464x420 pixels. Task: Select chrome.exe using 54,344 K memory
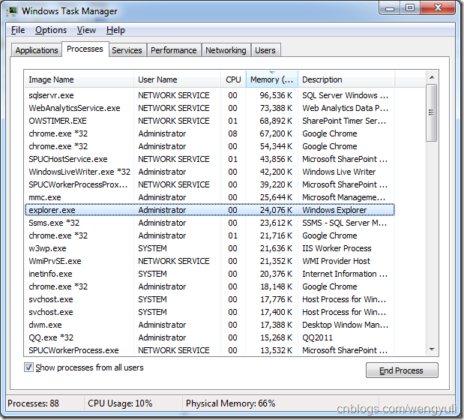[x=209, y=146]
